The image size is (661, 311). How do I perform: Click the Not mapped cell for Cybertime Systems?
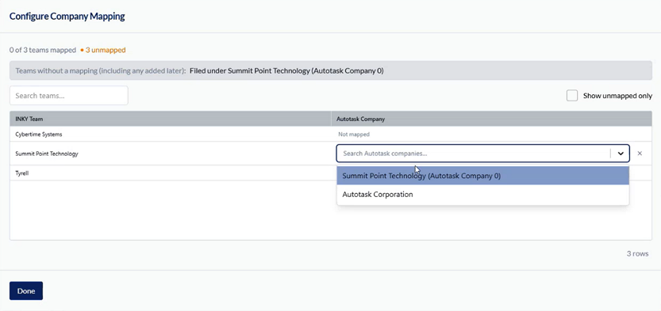pos(354,135)
